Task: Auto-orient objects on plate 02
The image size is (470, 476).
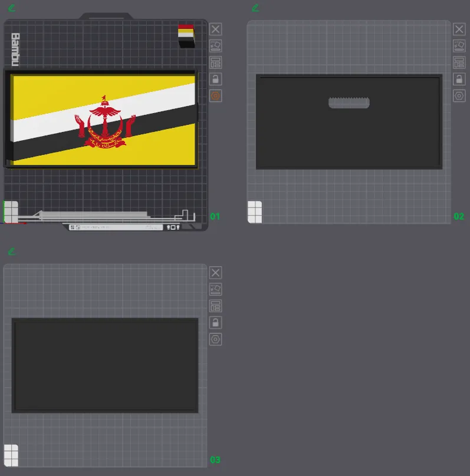Action: (x=459, y=46)
